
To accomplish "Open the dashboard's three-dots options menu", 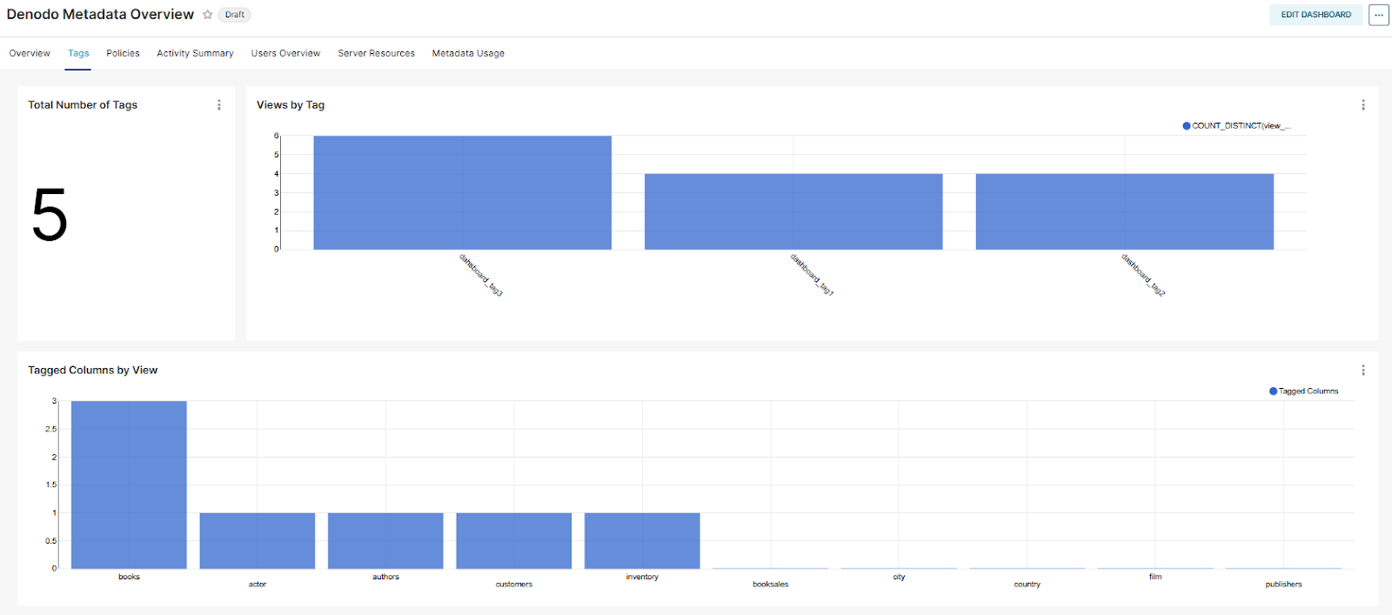I will coord(1378,15).
